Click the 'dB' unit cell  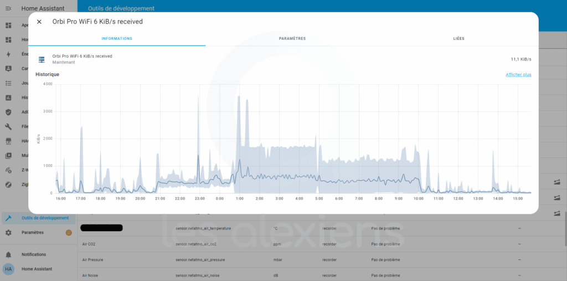(276, 275)
